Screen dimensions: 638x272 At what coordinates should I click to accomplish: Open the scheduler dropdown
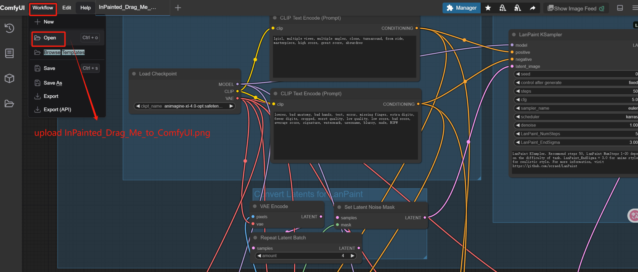pyautogui.click(x=576, y=117)
